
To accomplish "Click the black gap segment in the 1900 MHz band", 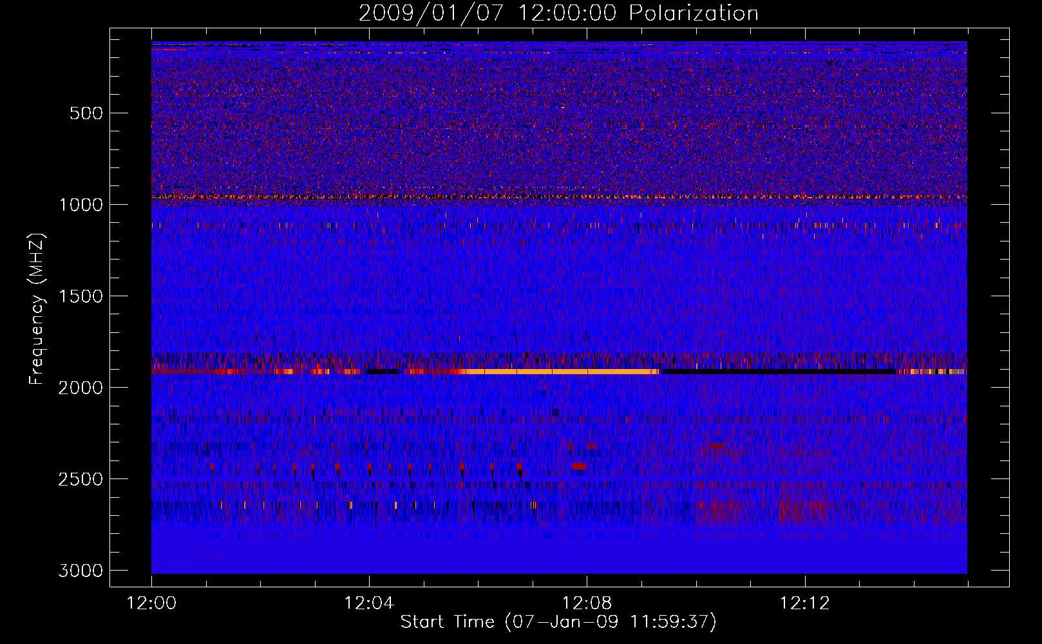I will pyautogui.click(x=778, y=372).
